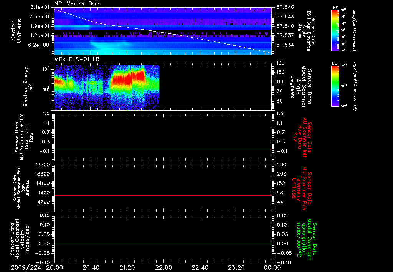Click the ESH Sun Elevation Angle axis title
This screenshot has height=272, width=393.
pyautogui.click(x=307, y=31)
